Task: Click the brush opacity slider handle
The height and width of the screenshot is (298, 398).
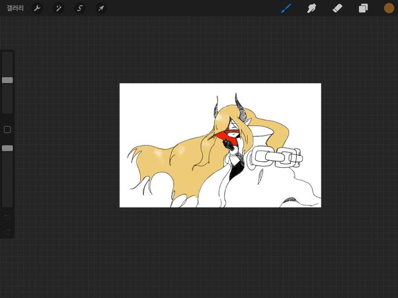Action: coord(8,148)
